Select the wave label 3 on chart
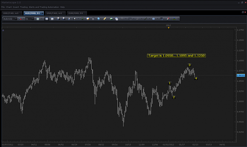 (190, 65)
